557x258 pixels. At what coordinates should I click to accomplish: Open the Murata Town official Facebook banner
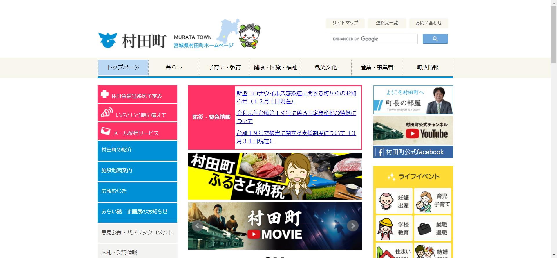413,152
